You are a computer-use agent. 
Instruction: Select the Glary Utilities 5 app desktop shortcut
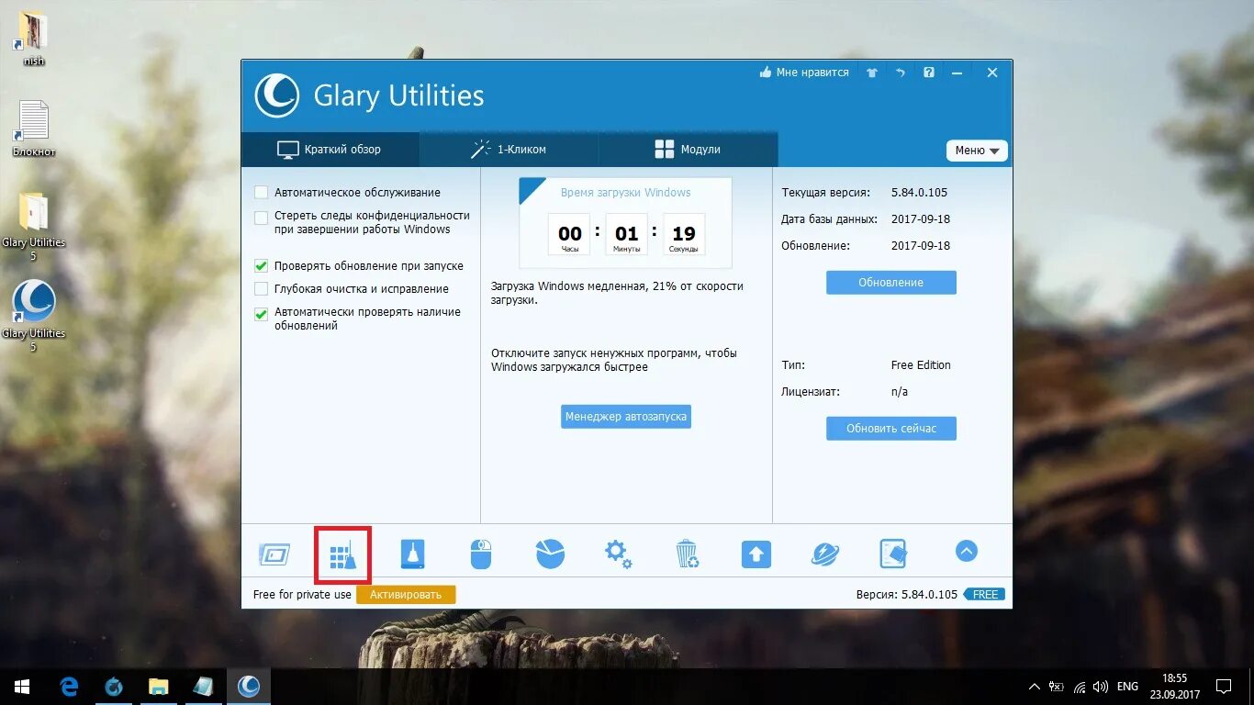(34, 317)
